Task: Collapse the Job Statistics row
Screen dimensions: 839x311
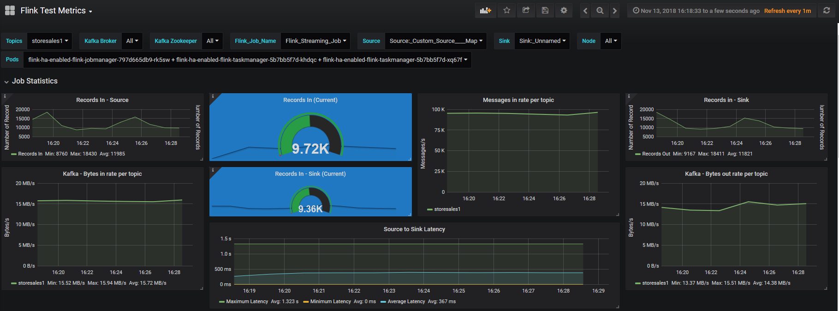Action: (31, 81)
